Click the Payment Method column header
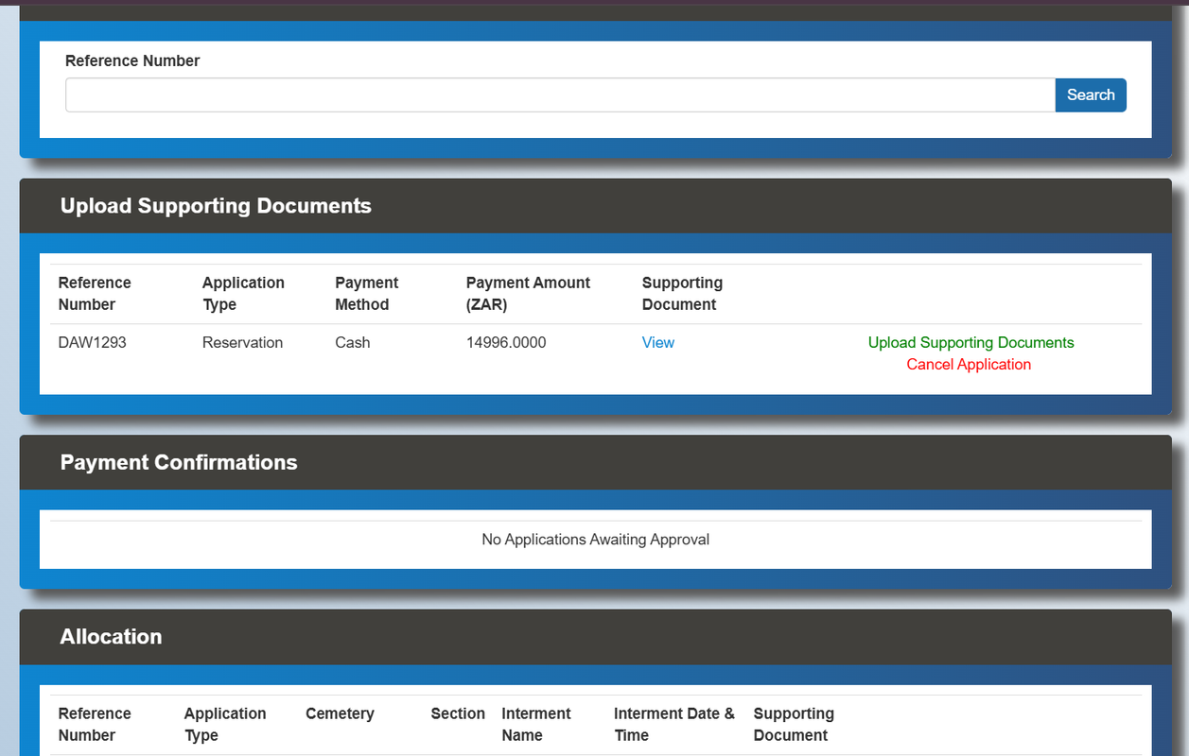The height and width of the screenshot is (756, 1189). tap(367, 293)
